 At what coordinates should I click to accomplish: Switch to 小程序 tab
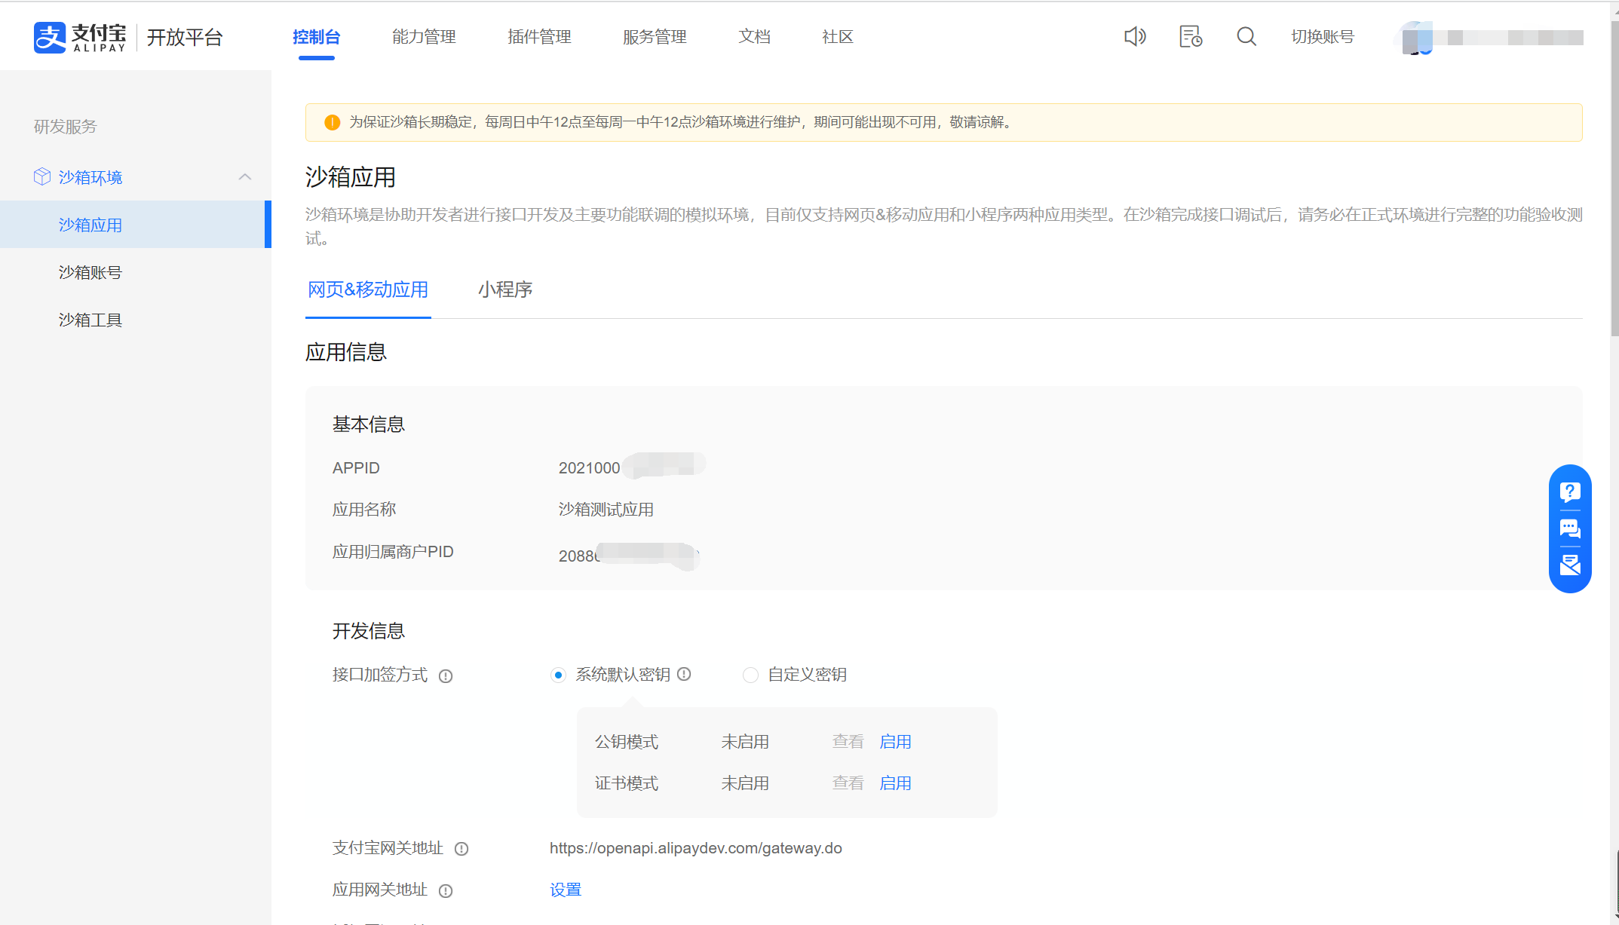[x=505, y=289]
